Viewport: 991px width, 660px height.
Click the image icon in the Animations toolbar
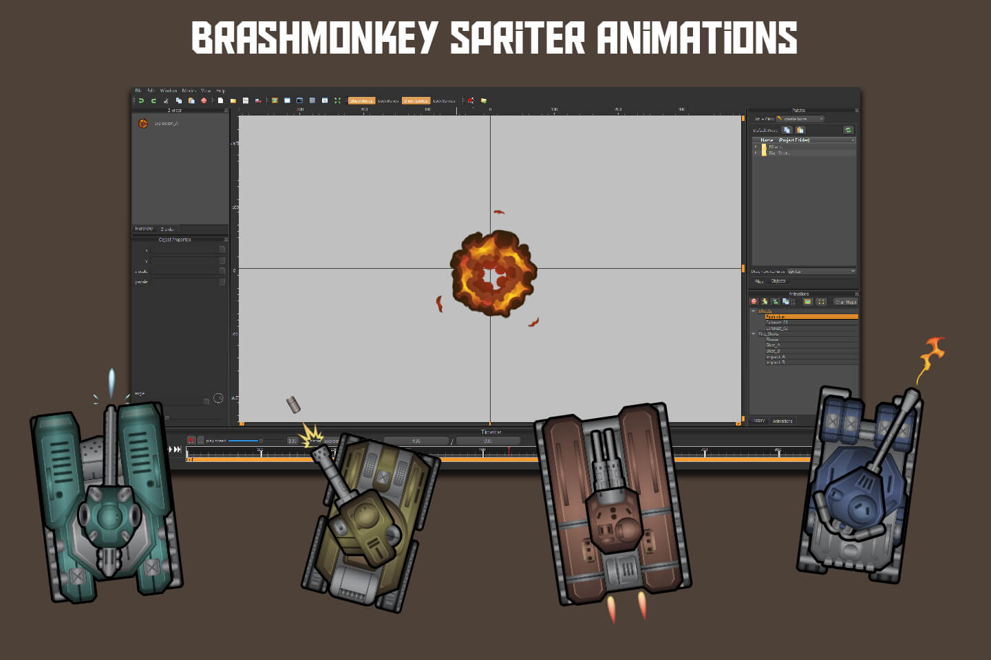[x=807, y=302]
